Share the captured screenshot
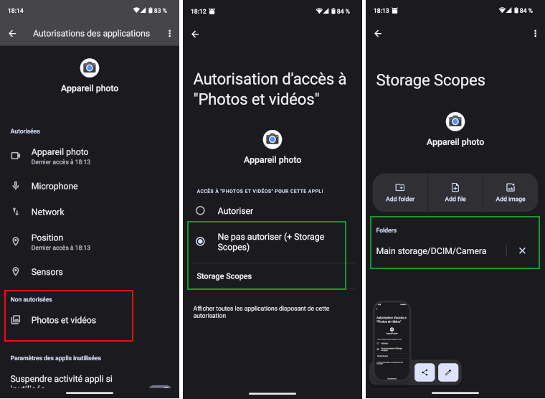Viewport: 545px width, 399px height. tap(425, 372)
